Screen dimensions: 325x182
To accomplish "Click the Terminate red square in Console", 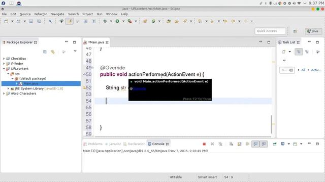I will click(x=204, y=144).
